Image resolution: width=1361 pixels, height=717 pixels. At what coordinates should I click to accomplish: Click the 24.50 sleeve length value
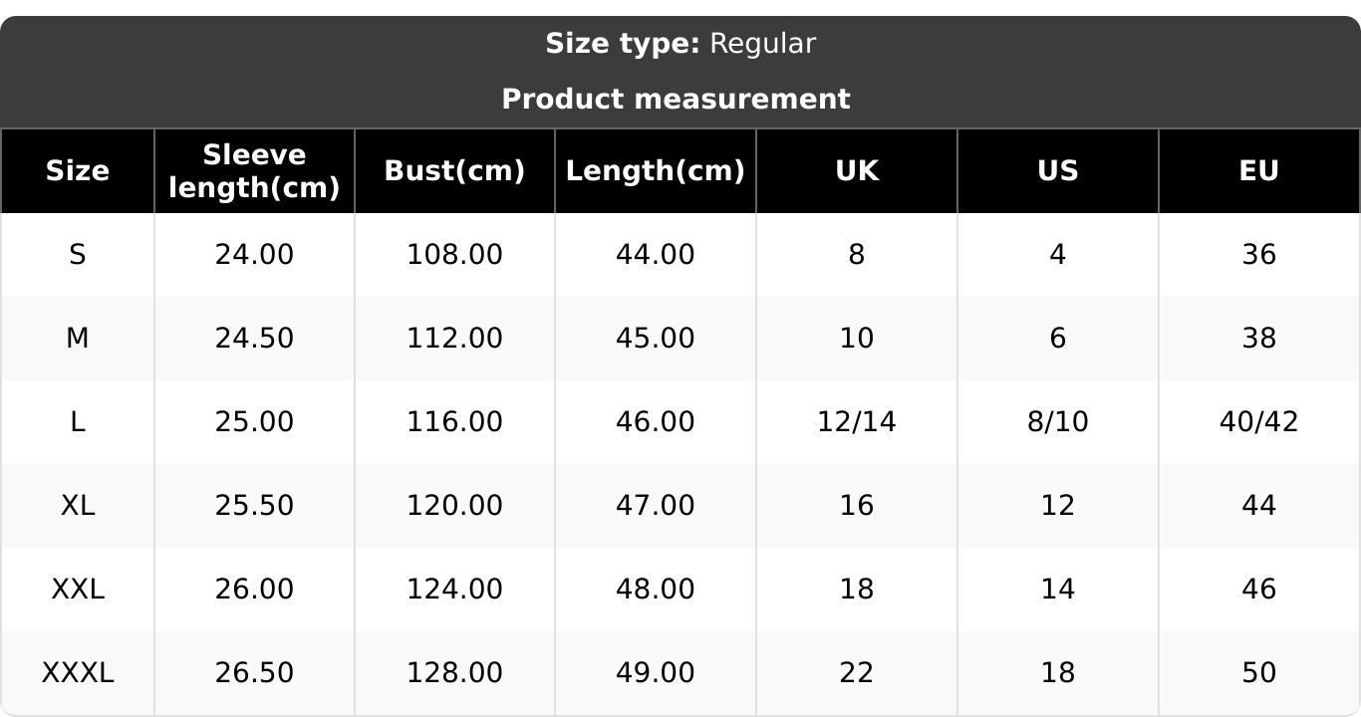pyautogui.click(x=254, y=339)
